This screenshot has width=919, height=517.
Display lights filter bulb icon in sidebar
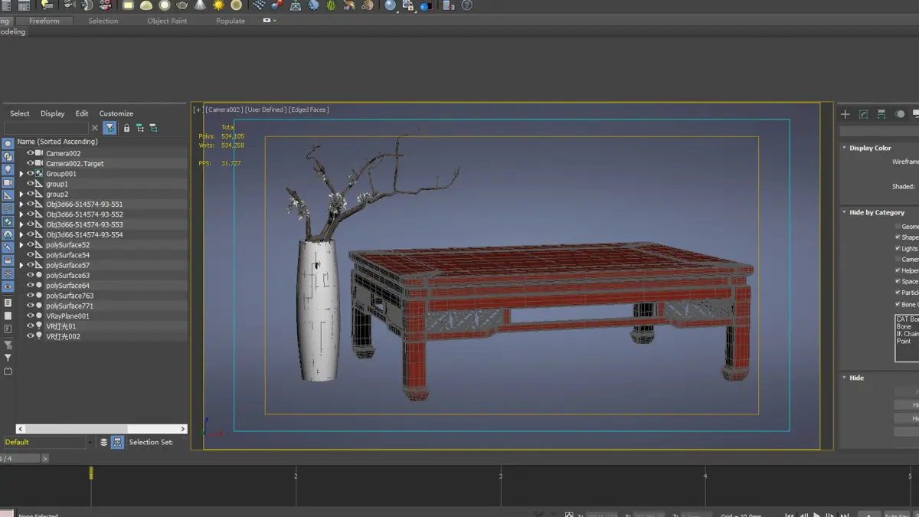pyautogui.click(x=8, y=169)
